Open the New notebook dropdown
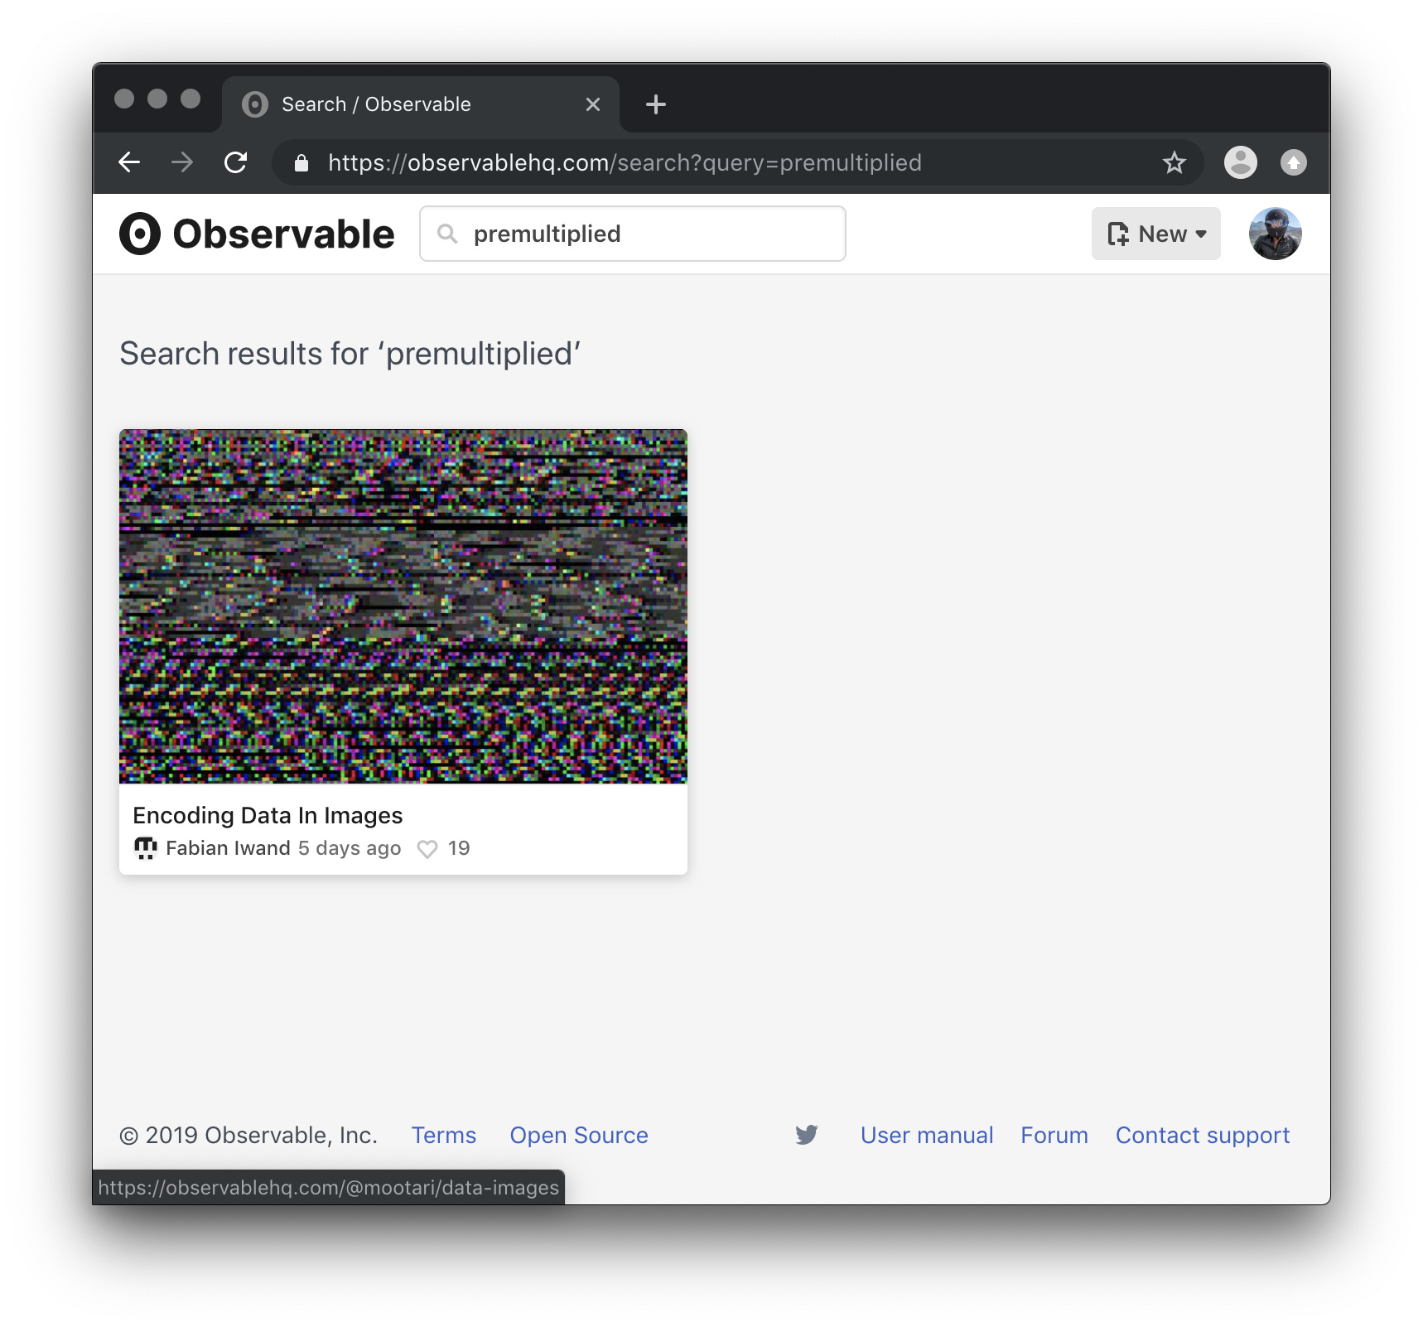Screen dimensions: 1423x1327 click(x=1156, y=234)
